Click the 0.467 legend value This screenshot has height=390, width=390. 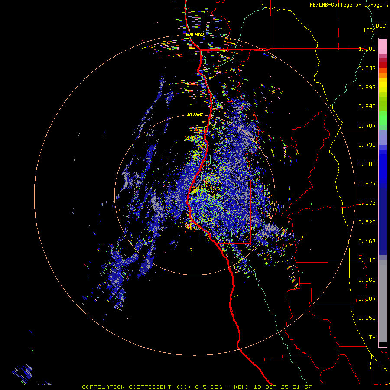[x=367, y=241]
